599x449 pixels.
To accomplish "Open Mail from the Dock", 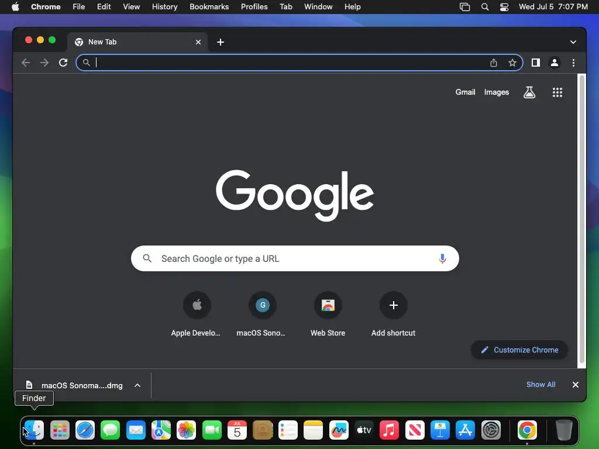I will pyautogui.click(x=136, y=430).
